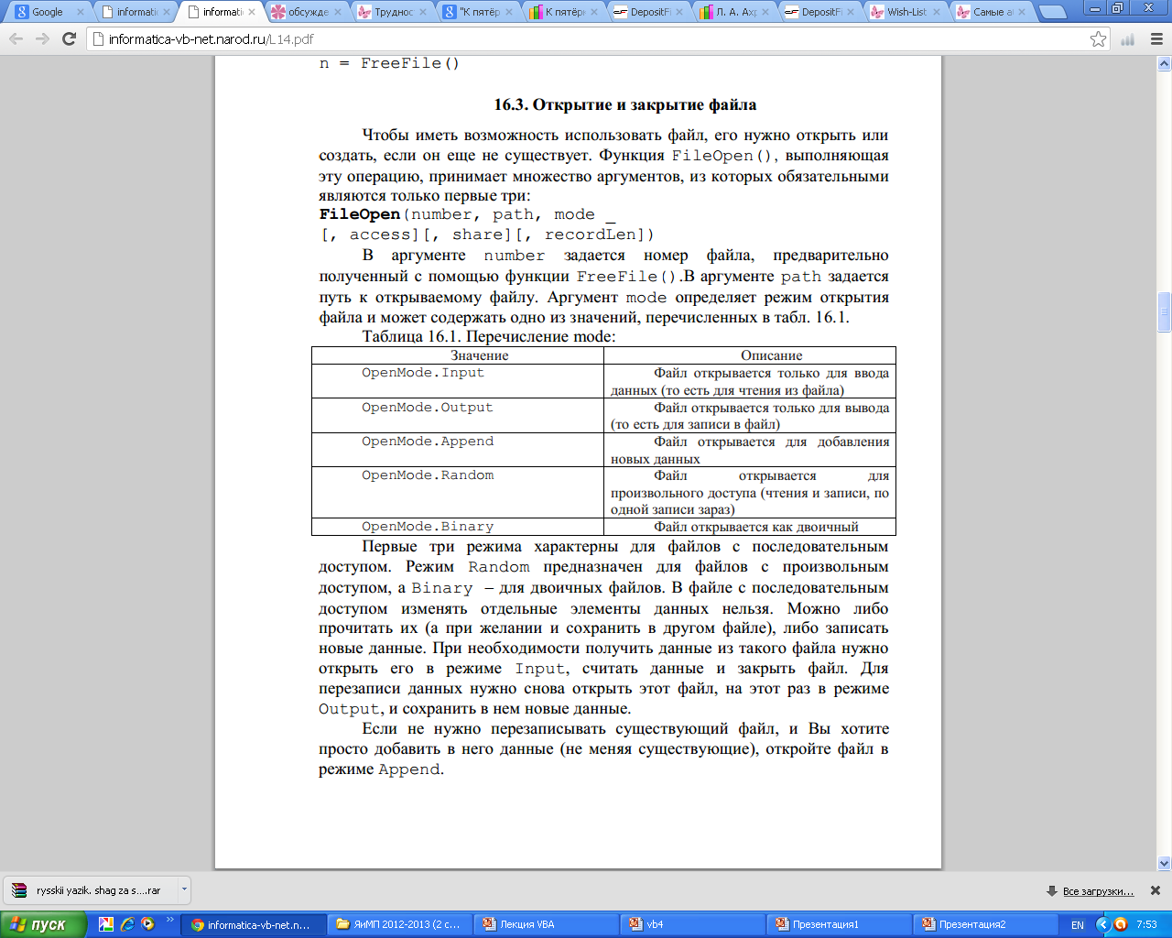Close the Google tab
The height and width of the screenshot is (938, 1172).
tap(80, 12)
